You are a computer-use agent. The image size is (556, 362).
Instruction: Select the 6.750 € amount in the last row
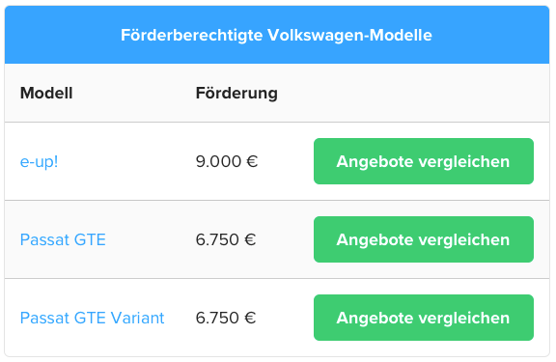(x=226, y=318)
